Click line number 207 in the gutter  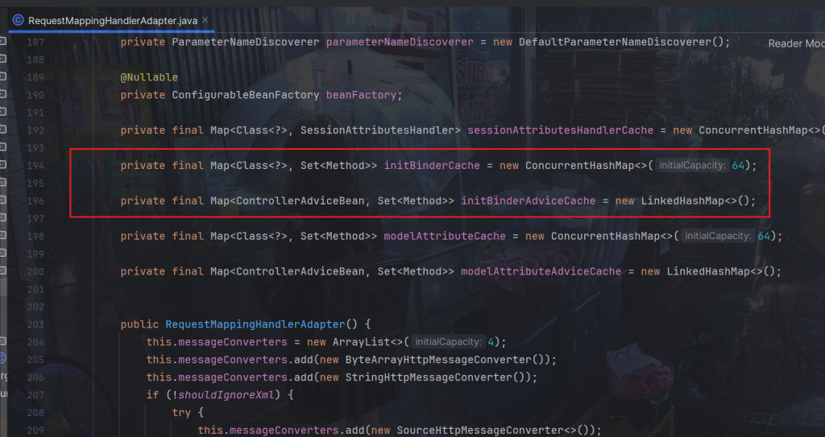pos(35,395)
